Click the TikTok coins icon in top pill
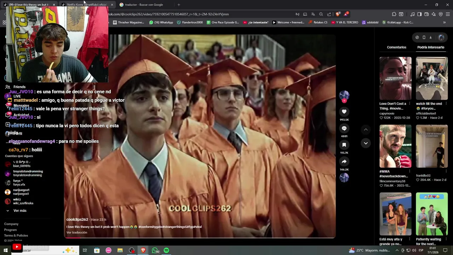Screen dimensions: 453x255 click(417, 37)
